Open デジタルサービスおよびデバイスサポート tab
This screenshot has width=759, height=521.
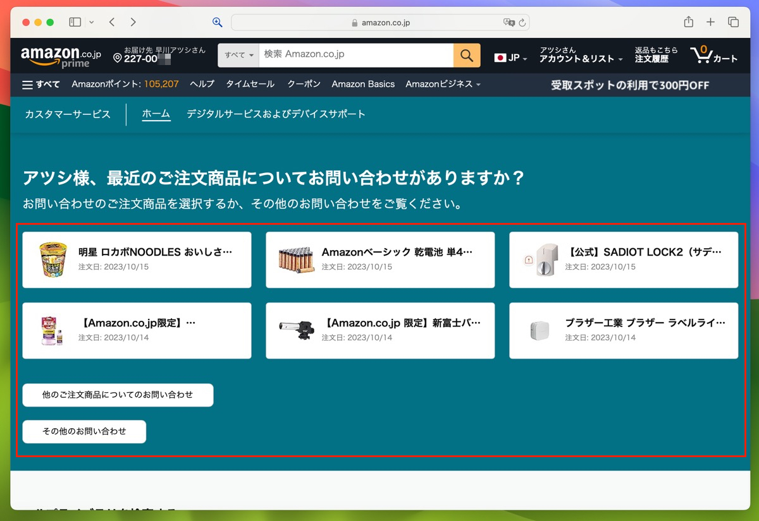coord(276,114)
